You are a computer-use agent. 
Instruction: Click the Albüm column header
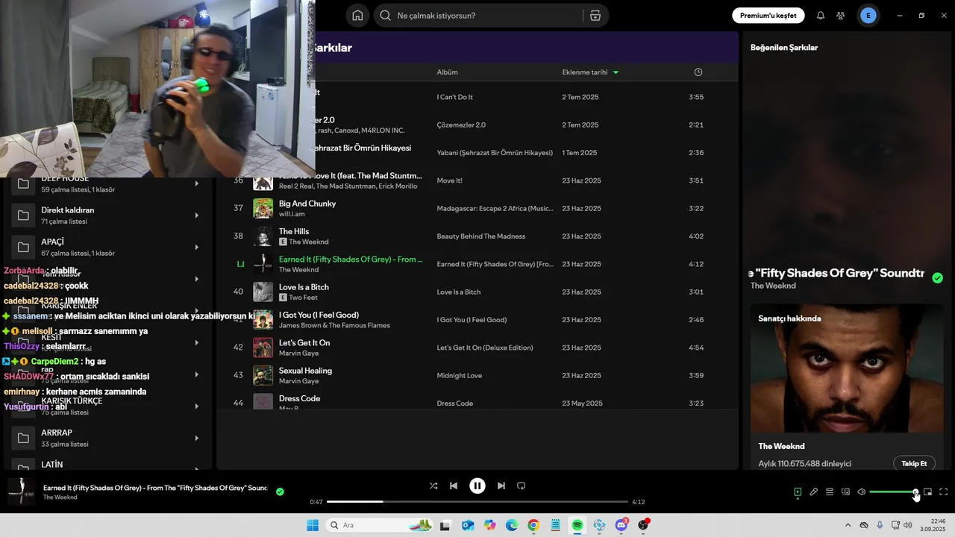point(447,72)
